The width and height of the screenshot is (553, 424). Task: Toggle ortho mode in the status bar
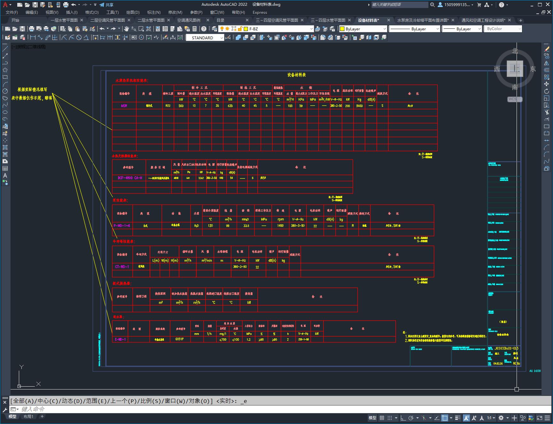click(403, 418)
